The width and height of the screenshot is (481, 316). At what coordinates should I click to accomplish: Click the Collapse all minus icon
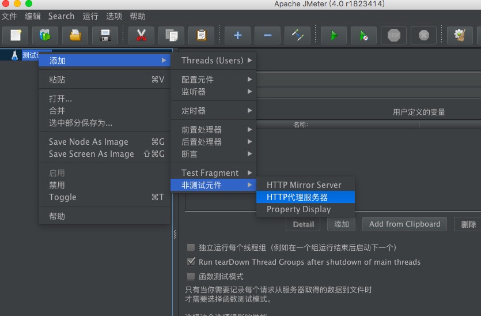coord(267,35)
